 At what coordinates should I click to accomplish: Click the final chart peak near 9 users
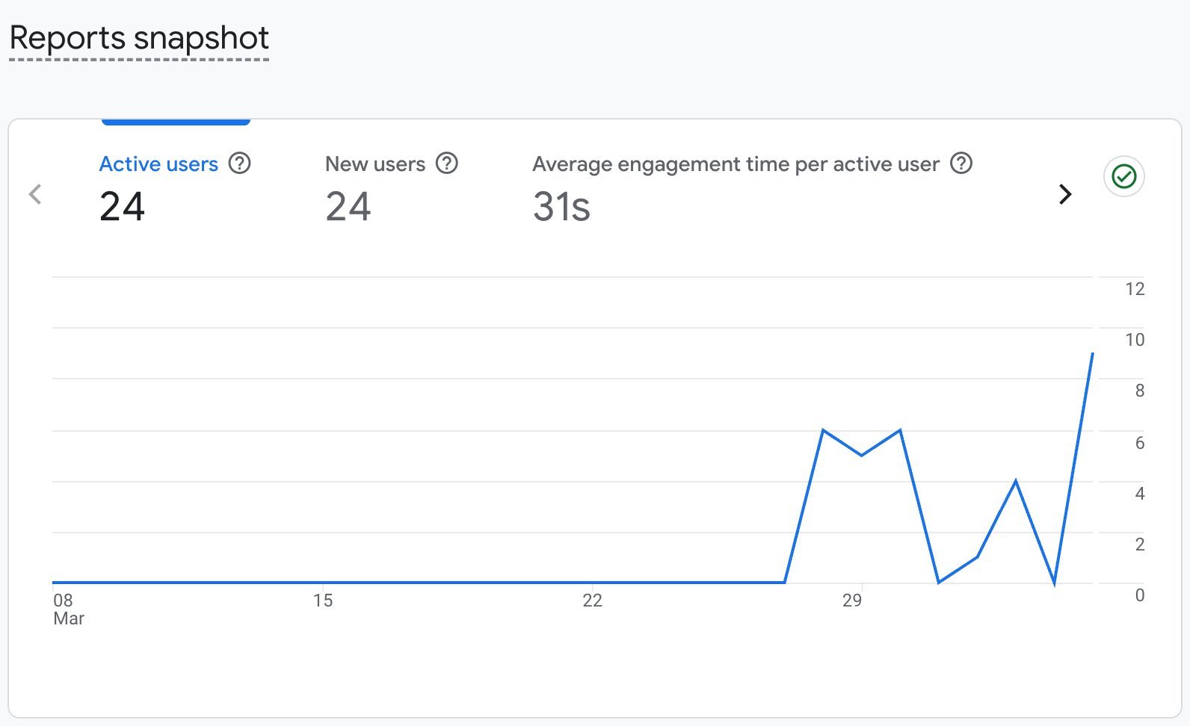click(1092, 354)
